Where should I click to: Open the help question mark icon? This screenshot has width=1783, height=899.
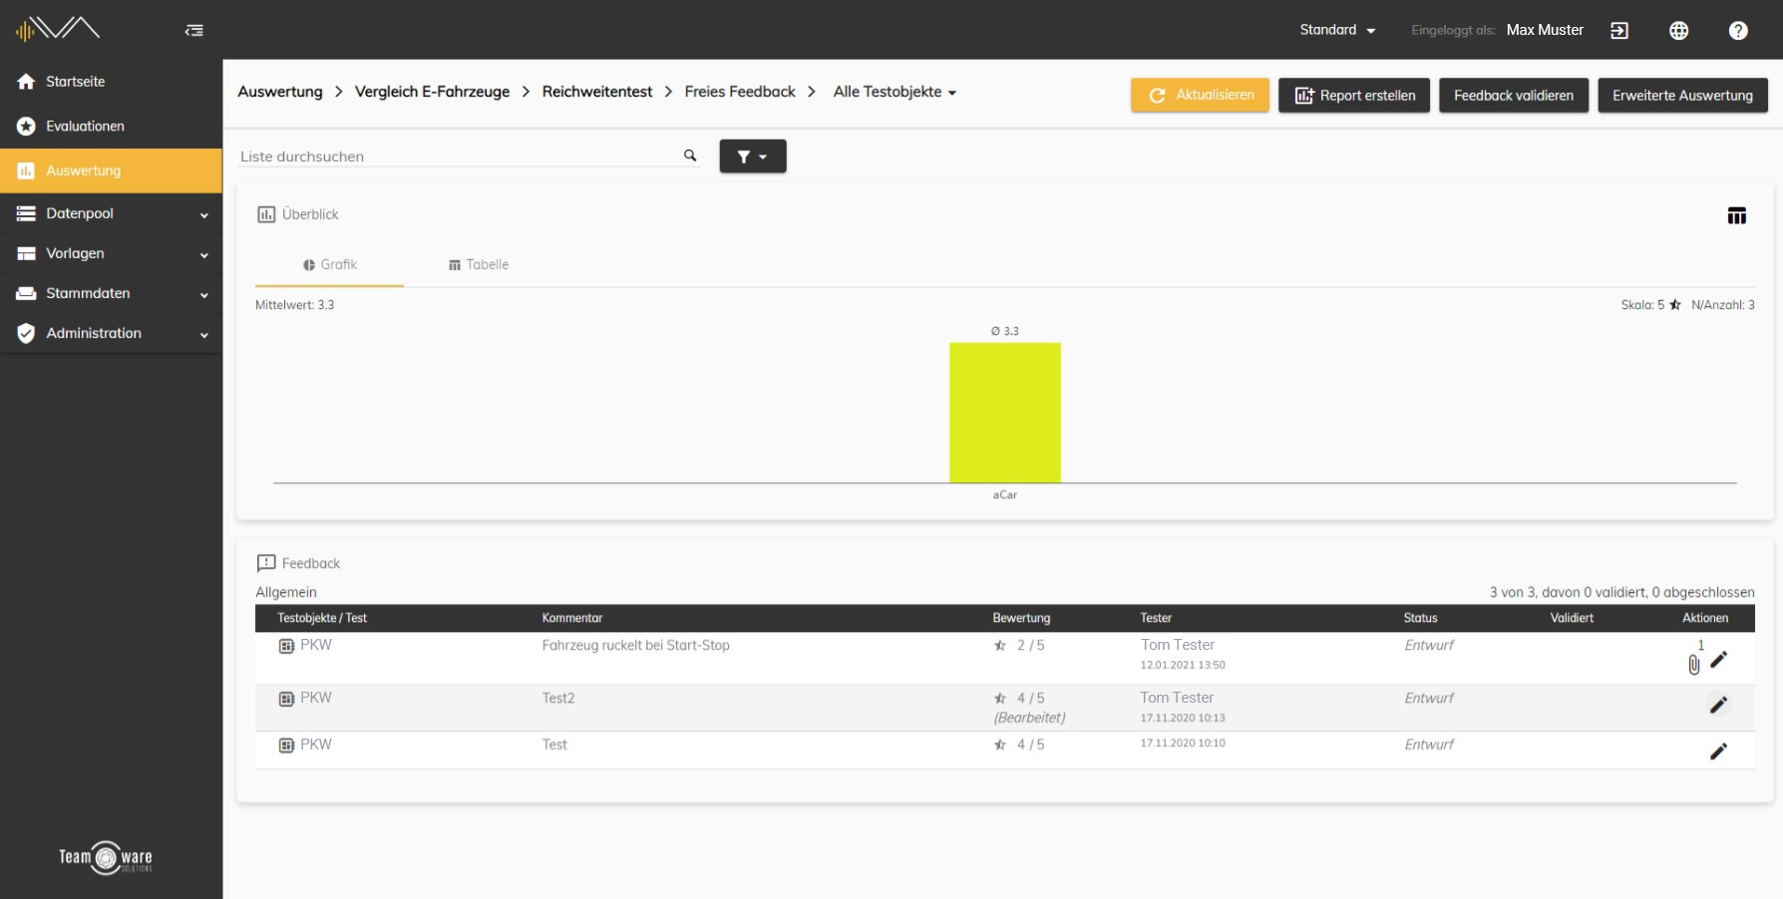click(1738, 30)
